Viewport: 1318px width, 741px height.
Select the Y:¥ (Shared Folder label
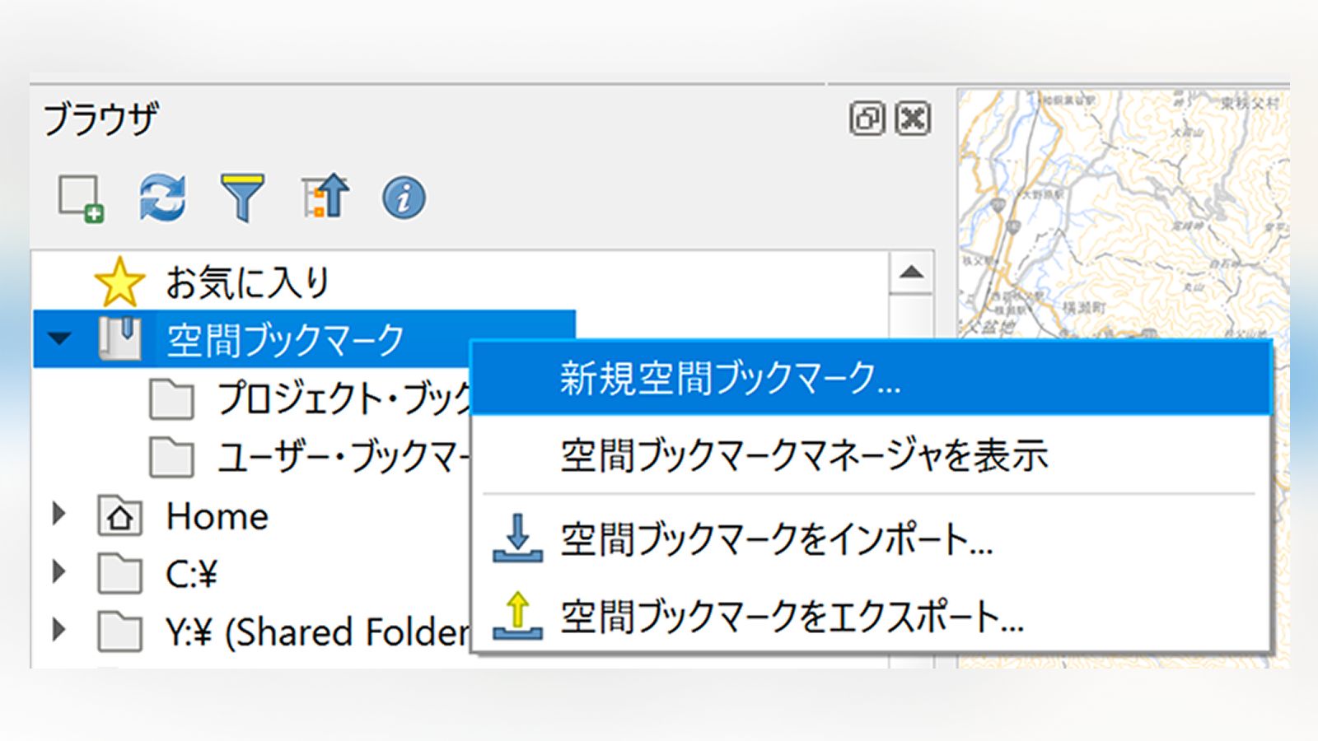click(318, 632)
